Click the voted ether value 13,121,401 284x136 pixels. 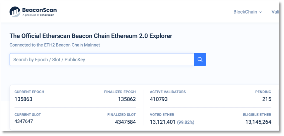(x=162, y=122)
